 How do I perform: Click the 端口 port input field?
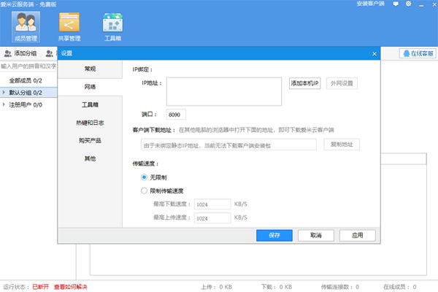coord(176,115)
